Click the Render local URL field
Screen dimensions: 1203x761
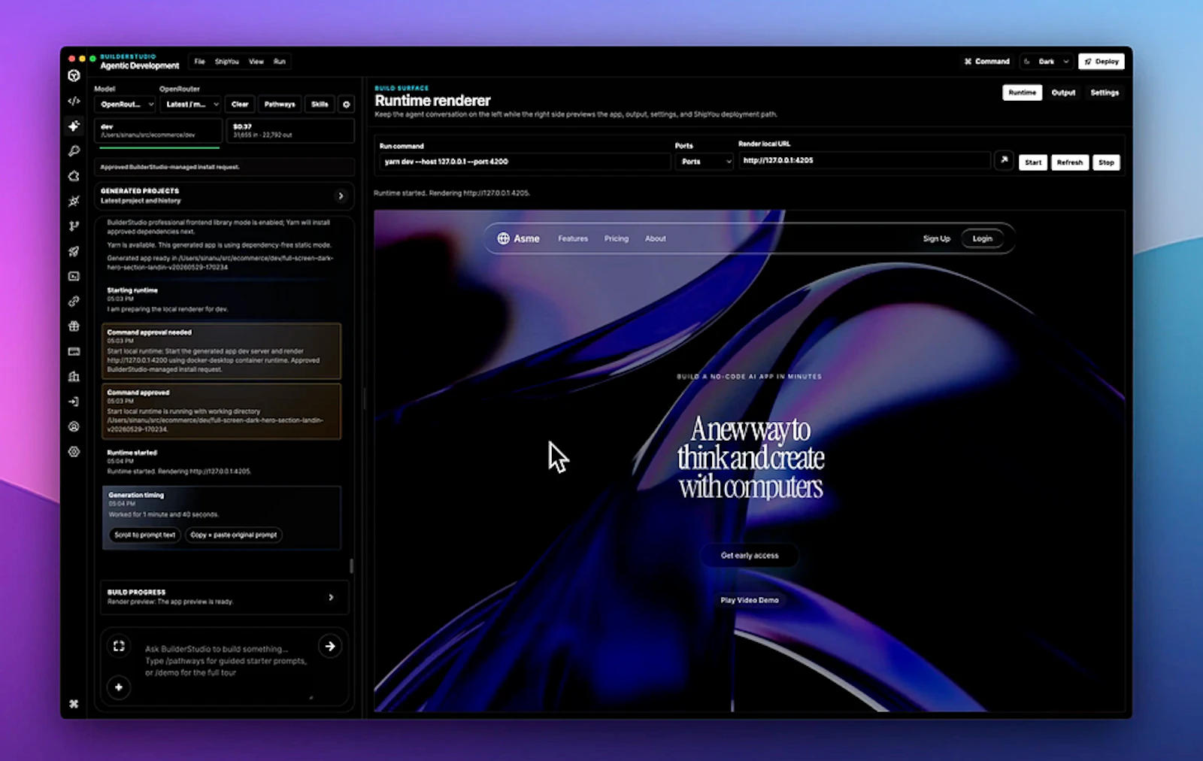864,160
